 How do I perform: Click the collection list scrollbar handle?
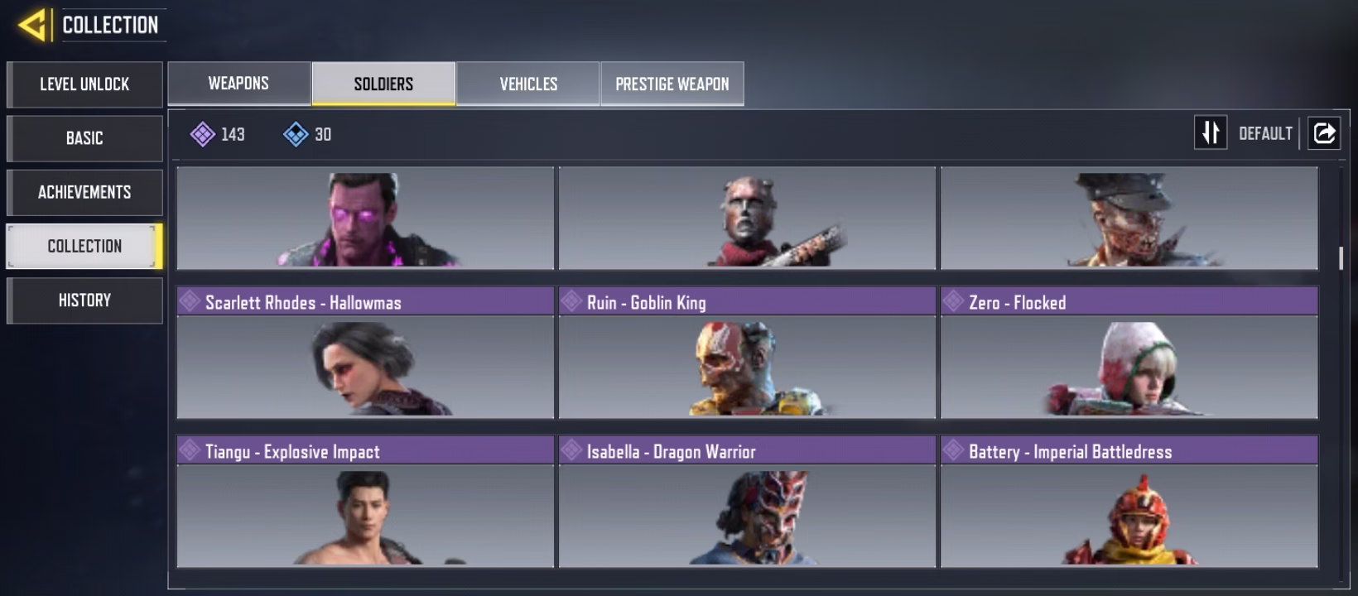pyautogui.click(x=1341, y=257)
